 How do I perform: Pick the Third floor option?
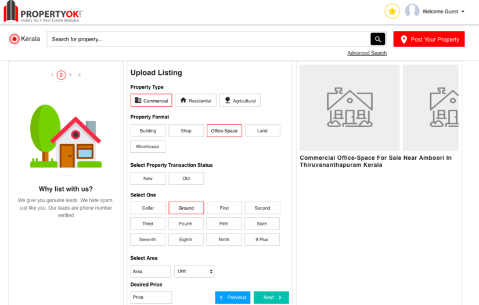[147, 224]
